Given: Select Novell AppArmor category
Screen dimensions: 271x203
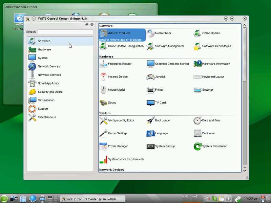Looking at the screenshot, I should [x=60, y=83].
